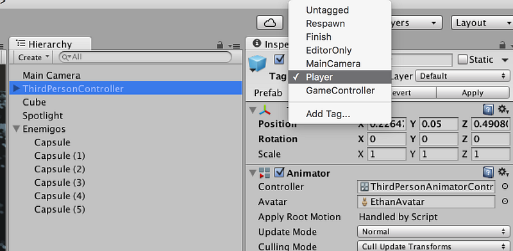Click the prefab Apply button

pyautogui.click(x=473, y=93)
